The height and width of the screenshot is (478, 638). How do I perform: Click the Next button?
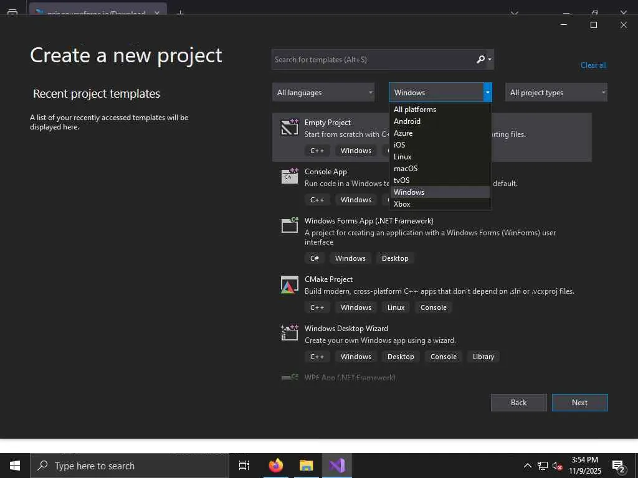click(580, 403)
